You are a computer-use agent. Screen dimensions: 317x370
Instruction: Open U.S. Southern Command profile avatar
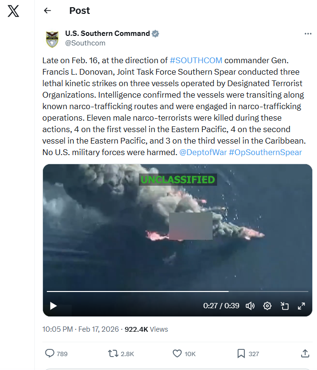[x=52, y=39]
